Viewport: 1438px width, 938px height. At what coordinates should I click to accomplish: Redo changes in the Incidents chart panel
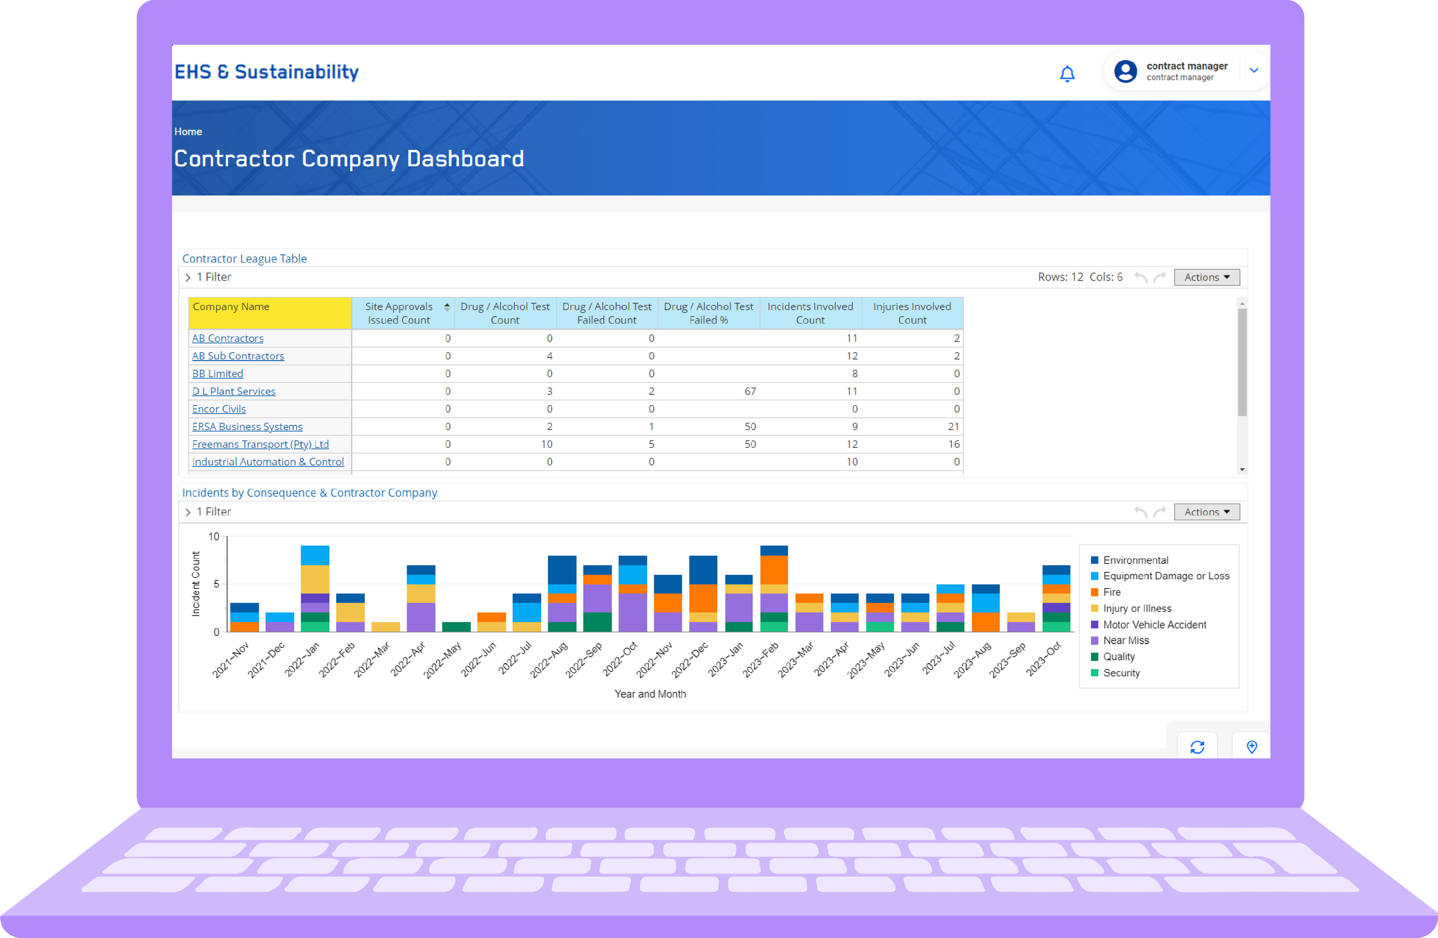(1160, 512)
